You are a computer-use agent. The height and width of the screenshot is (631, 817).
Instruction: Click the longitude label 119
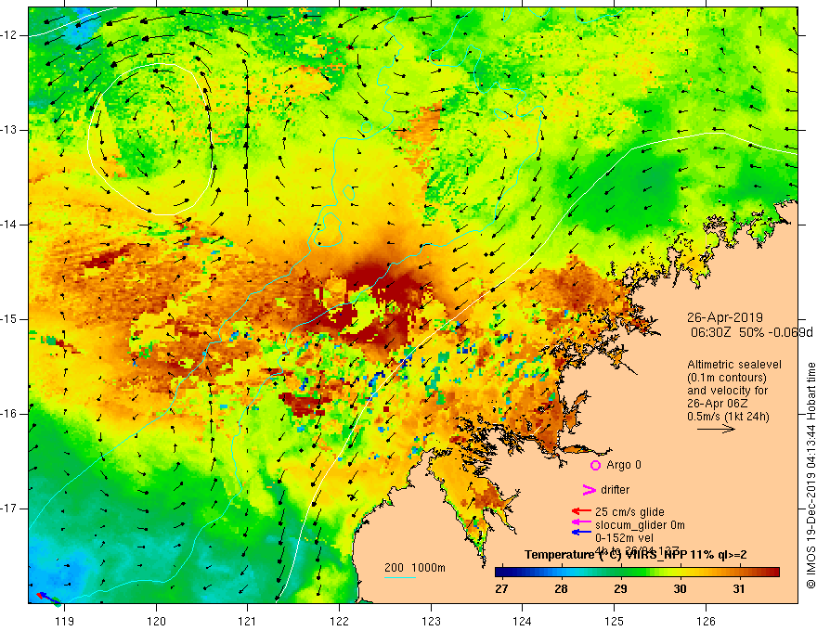64,621
